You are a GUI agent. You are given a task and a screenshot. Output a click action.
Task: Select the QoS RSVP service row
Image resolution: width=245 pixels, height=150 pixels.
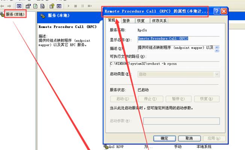(x=158, y=147)
